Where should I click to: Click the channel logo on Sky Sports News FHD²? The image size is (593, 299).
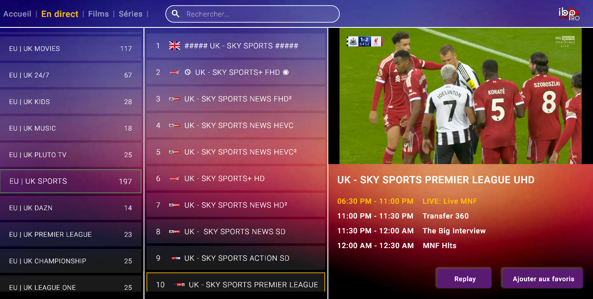coord(174,99)
